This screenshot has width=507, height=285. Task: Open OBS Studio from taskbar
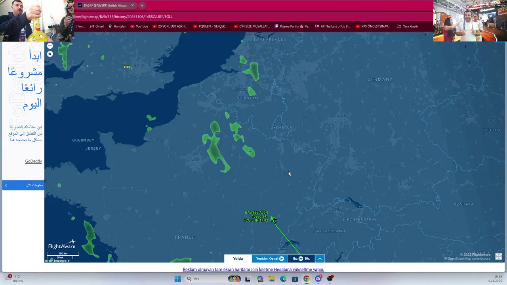330,279
